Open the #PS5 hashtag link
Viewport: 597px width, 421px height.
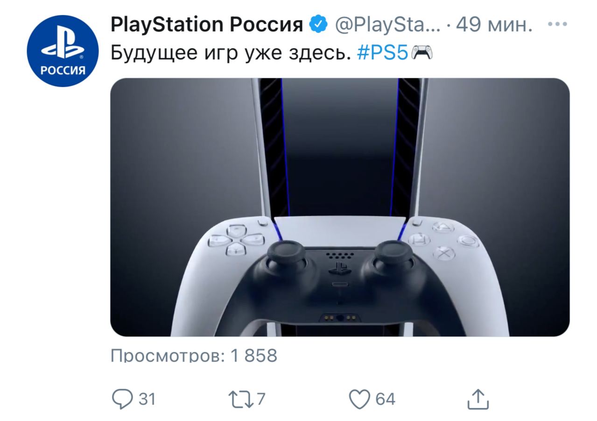(x=383, y=54)
